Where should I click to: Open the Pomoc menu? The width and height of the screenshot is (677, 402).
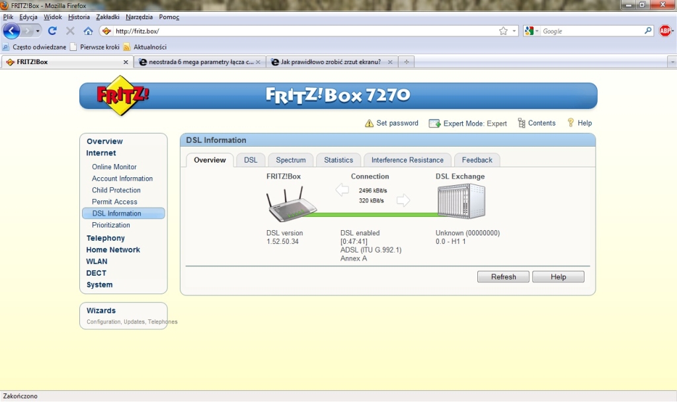(169, 17)
